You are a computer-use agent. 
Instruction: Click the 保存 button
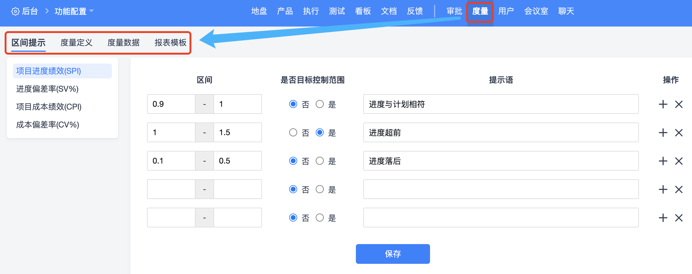click(393, 254)
